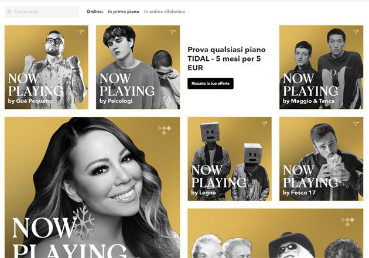Image resolution: width=369 pixels, height=258 pixels.
Task: Open Now Playing by Guè Pequeno playlist
Action: coord(47,67)
